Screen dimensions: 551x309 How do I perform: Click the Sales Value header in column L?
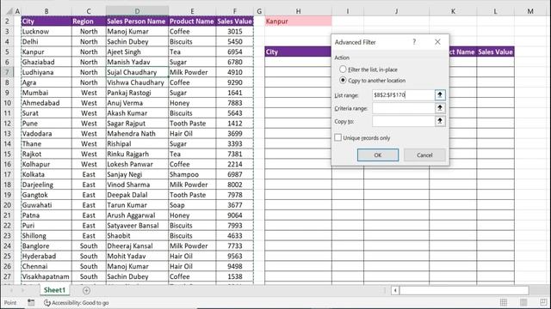pos(496,51)
